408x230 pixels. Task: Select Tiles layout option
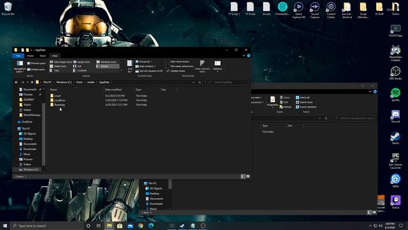pos(55,70)
